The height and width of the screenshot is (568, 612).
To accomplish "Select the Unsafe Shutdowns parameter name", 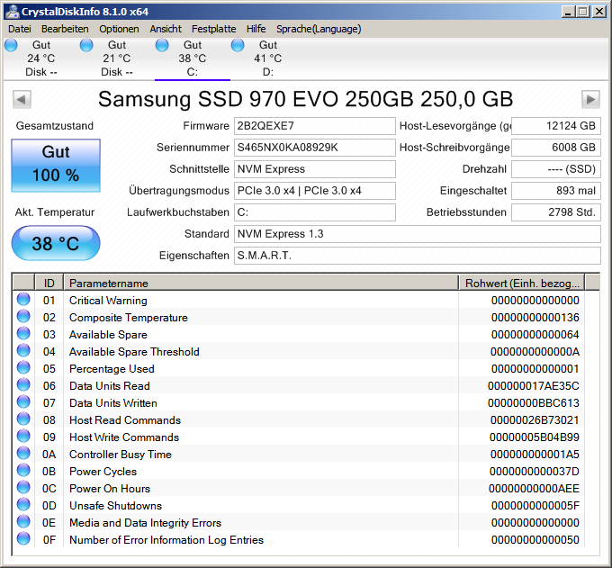I will coord(115,506).
